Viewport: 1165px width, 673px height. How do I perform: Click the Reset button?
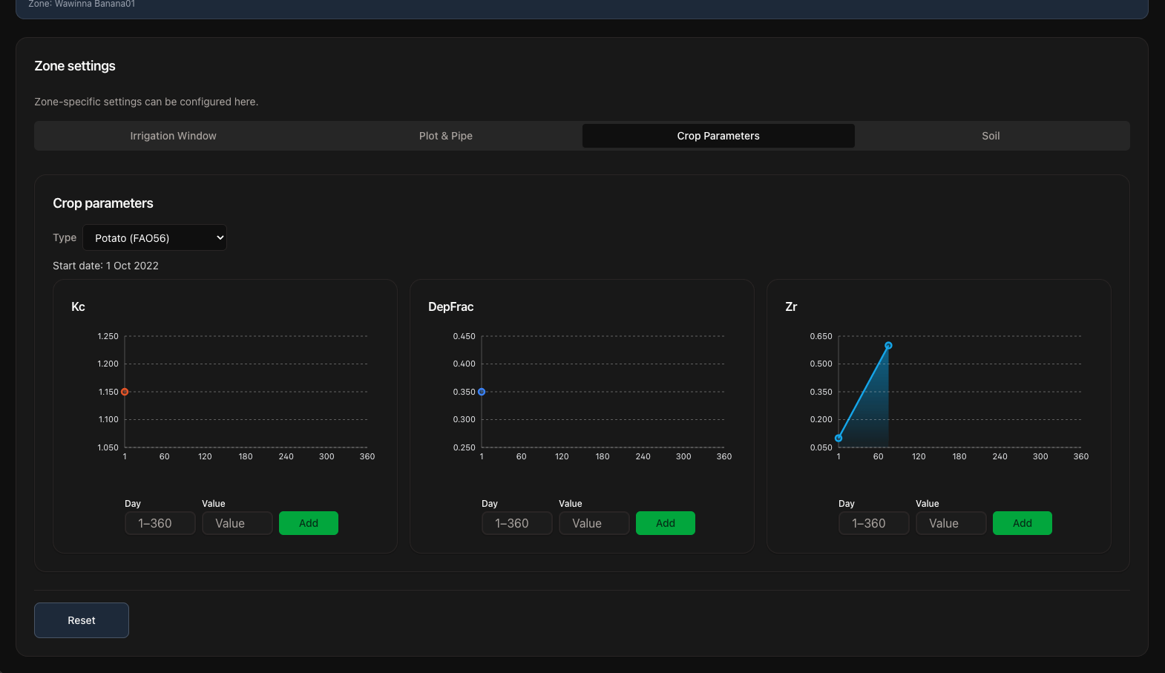point(82,620)
